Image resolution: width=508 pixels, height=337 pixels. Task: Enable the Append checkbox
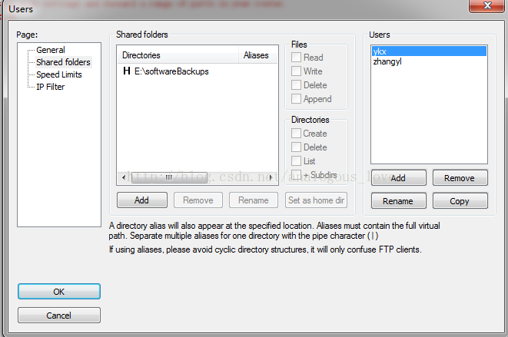click(296, 99)
